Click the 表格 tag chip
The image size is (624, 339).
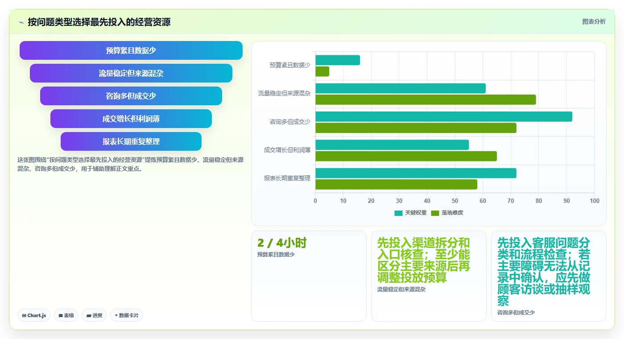66,315
